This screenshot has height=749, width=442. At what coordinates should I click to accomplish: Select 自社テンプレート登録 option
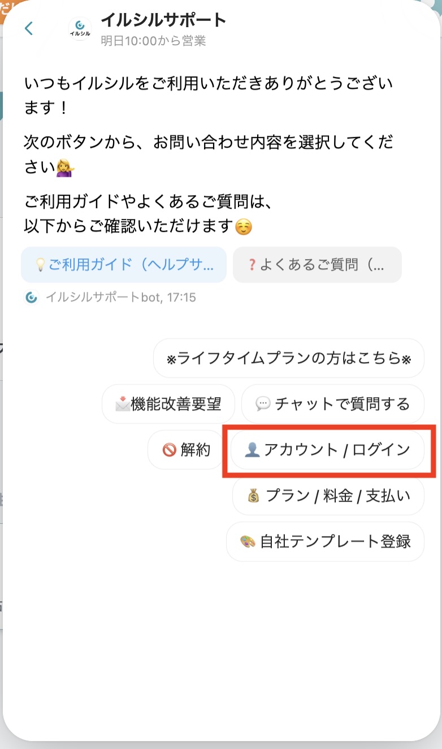[325, 542]
